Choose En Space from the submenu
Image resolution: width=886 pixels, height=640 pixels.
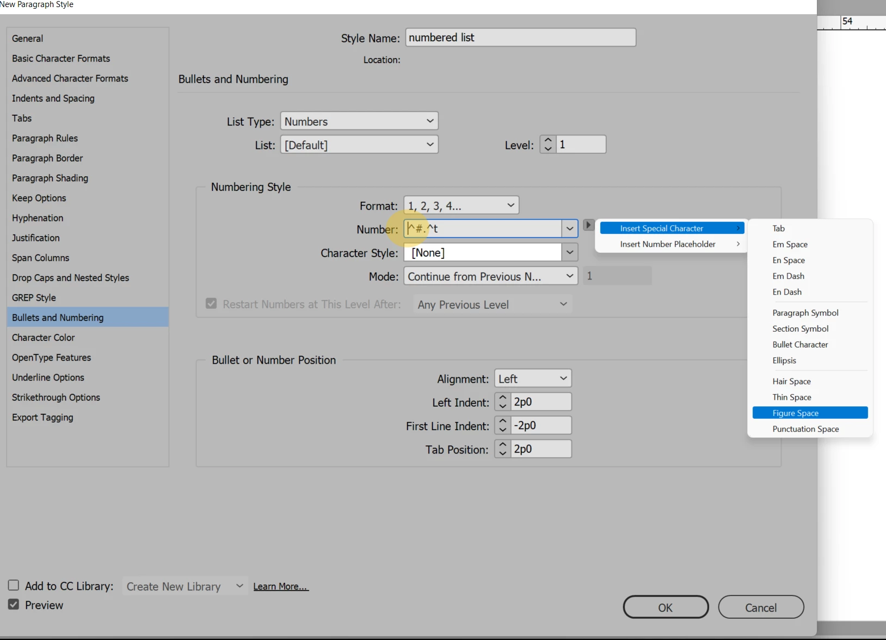coord(810,260)
